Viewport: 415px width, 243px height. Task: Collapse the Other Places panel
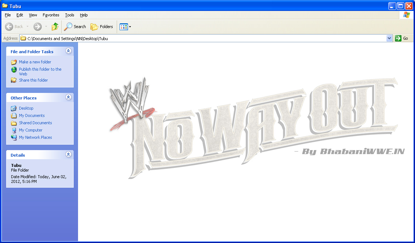pos(68,97)
